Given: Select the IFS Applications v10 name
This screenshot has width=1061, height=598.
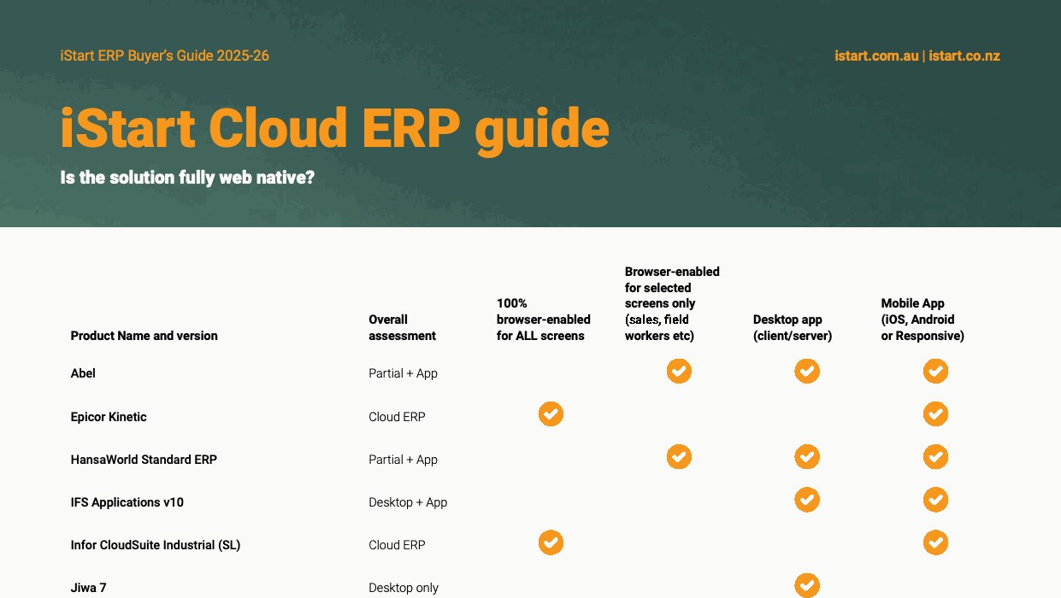Looking at the screenshot, I should (127, 502).
